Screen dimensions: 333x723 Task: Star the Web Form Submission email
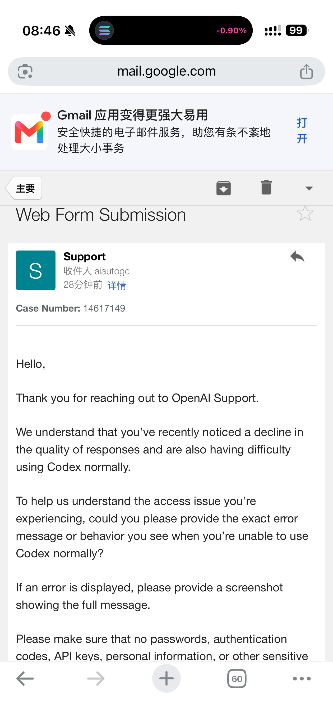pyautogui.click(x=305, y=214)
